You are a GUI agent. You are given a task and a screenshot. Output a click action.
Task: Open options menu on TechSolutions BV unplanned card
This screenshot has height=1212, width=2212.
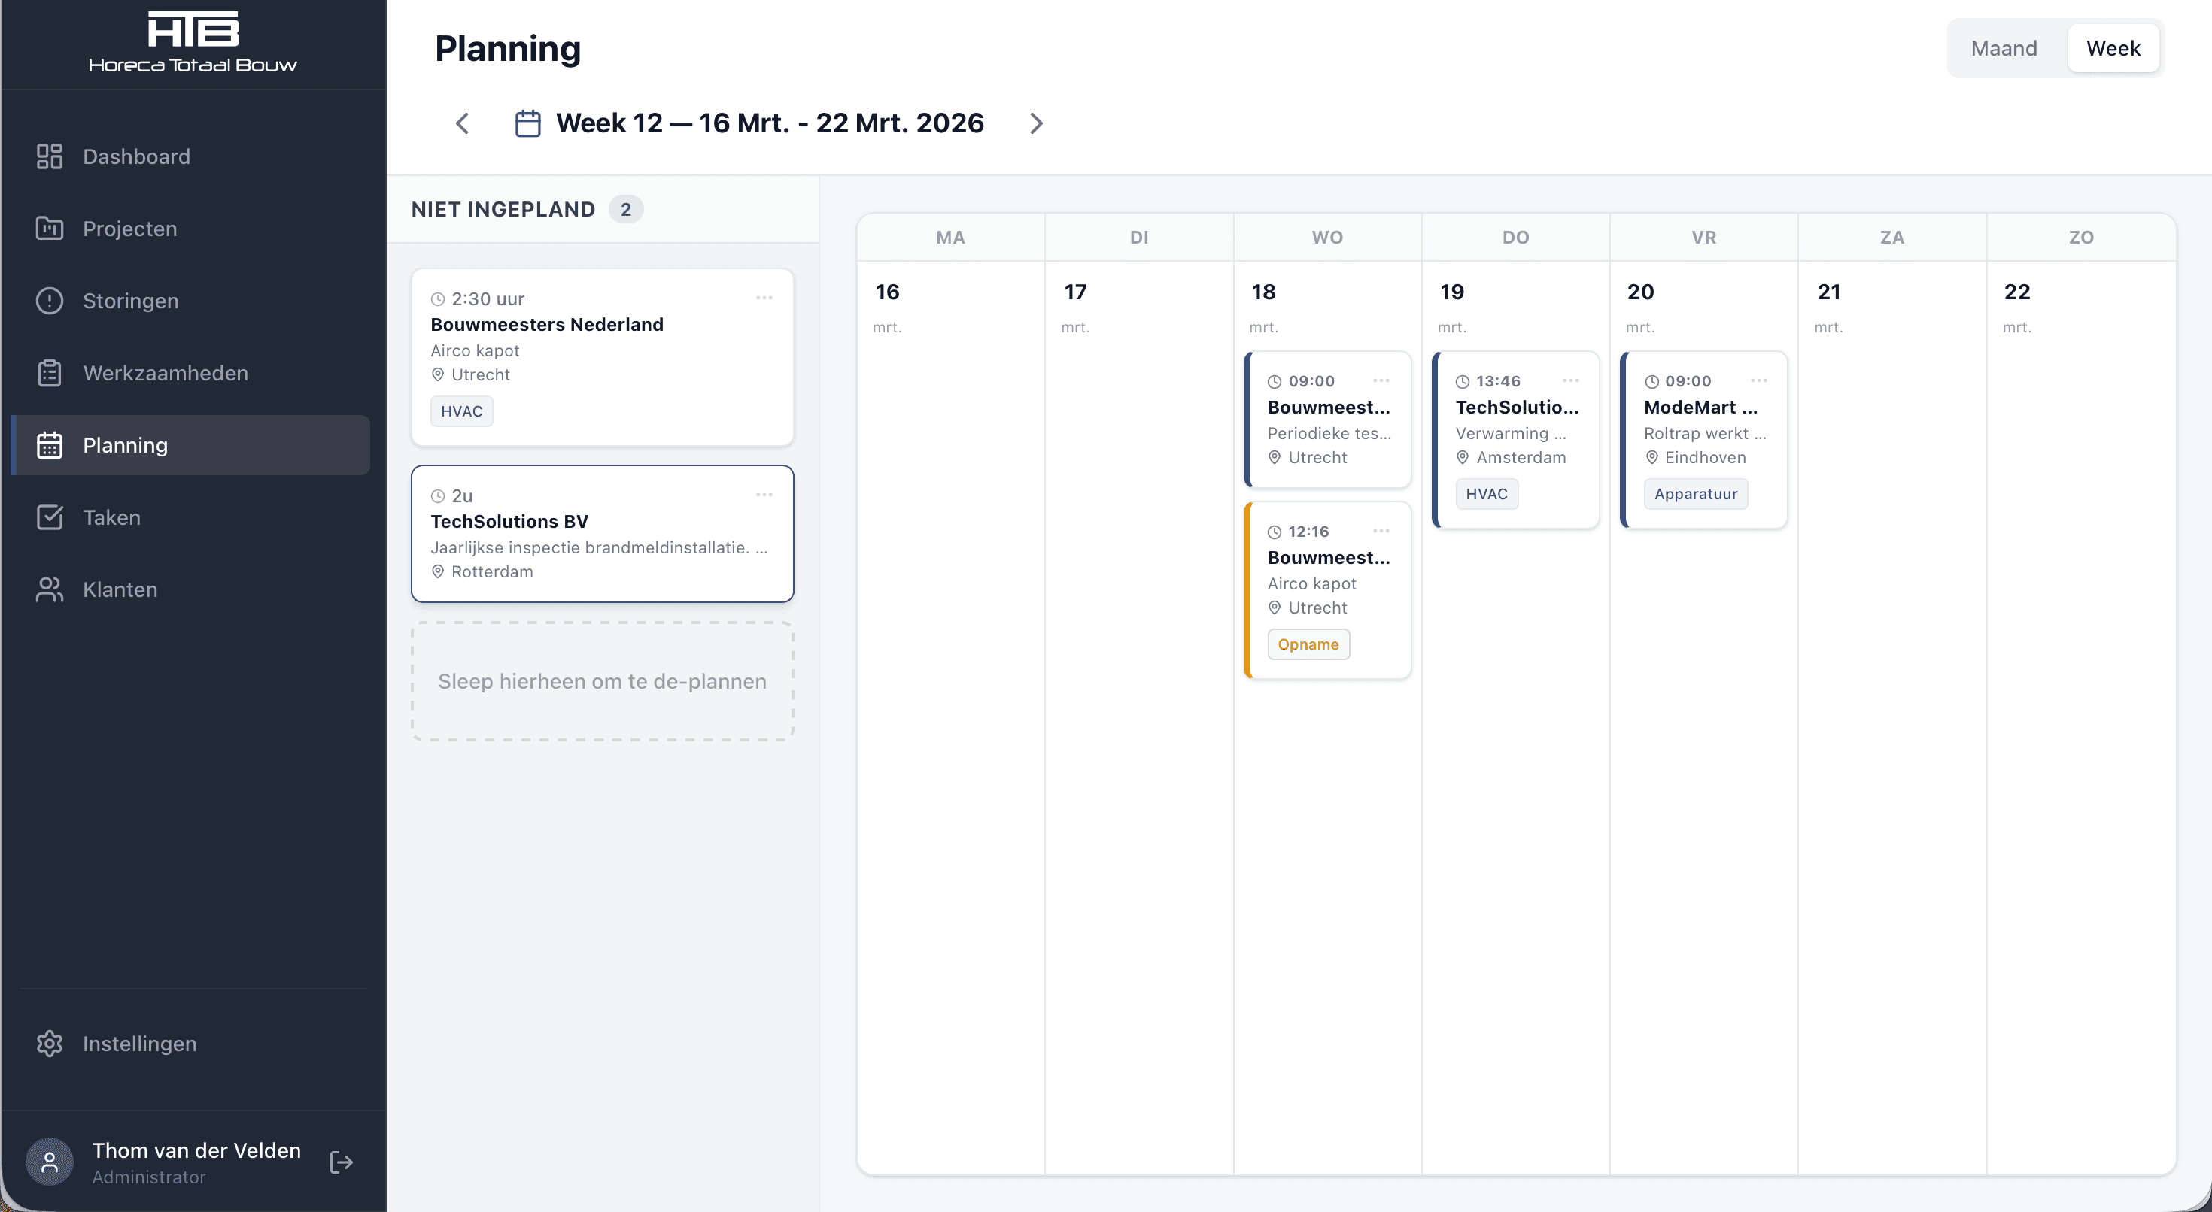click(764, 495)
